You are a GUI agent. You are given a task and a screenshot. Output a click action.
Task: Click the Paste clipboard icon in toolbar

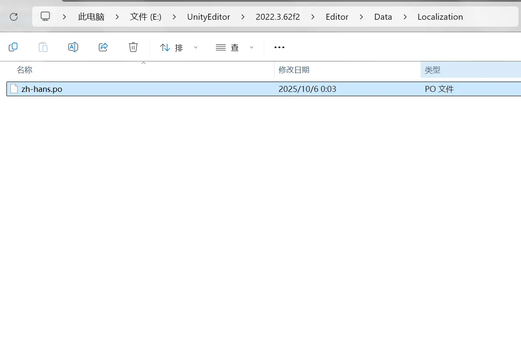tap(43, 47)
